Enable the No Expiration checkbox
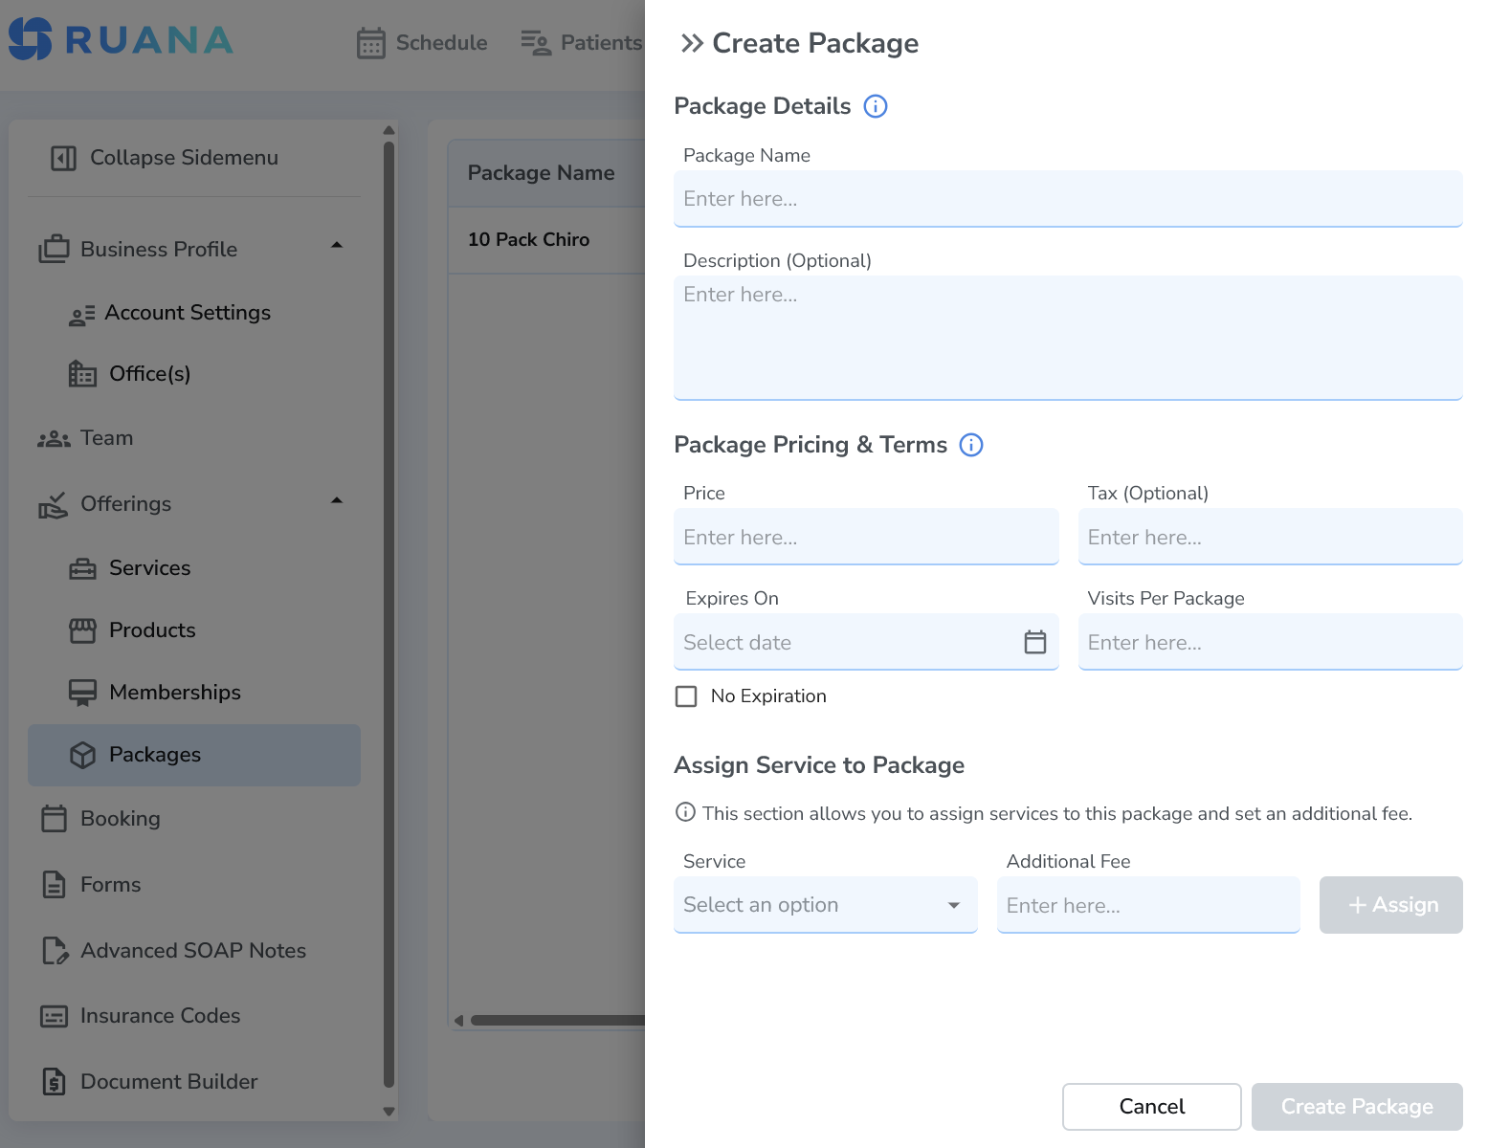The image size is (1488, 1148). tap(686, 695)
